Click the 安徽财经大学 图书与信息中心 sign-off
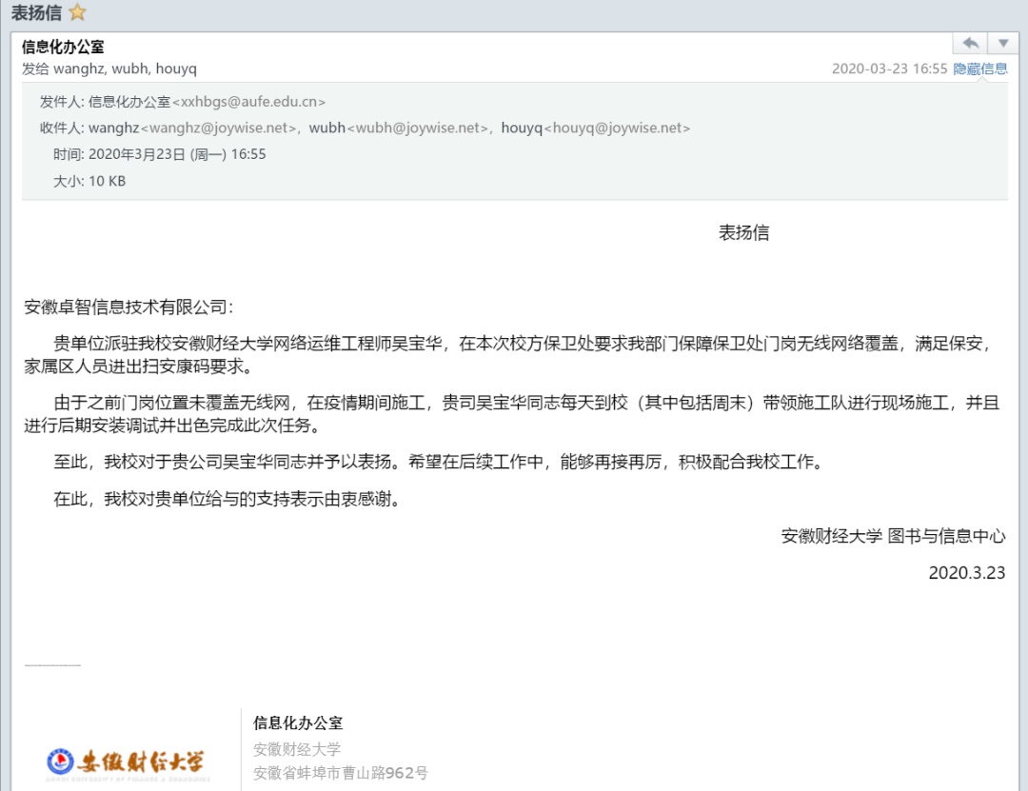Image resolution: width=1028 pixels, height=791 pixels. pyautogui.click(x=893, y=536)
